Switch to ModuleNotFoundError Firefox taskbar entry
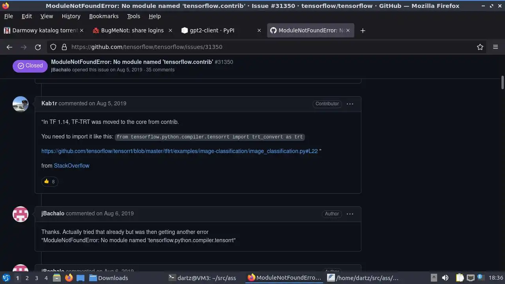The width and height of the screenshot is (505, 284). (x=284, y=278)
